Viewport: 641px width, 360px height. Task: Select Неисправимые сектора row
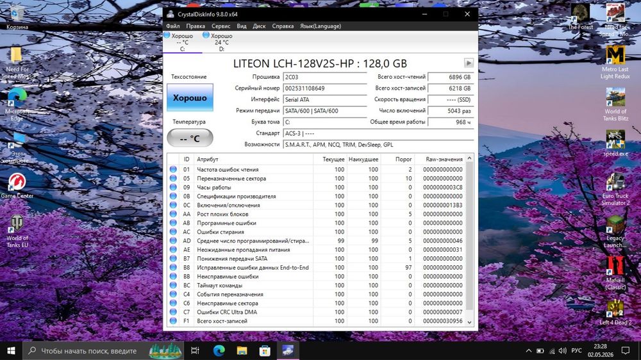point(316,303)
